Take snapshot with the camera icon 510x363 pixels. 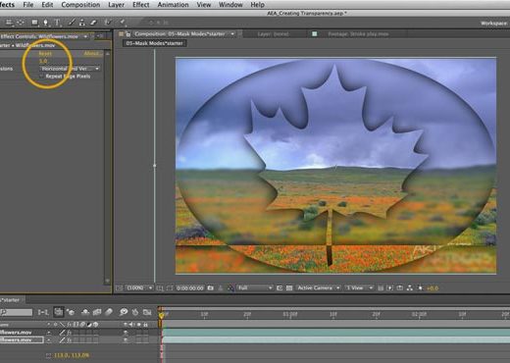coord(211,288)
